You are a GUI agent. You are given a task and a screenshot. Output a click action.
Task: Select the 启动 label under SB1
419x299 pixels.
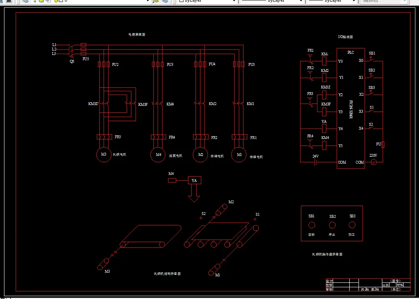[x=311, y=234]
